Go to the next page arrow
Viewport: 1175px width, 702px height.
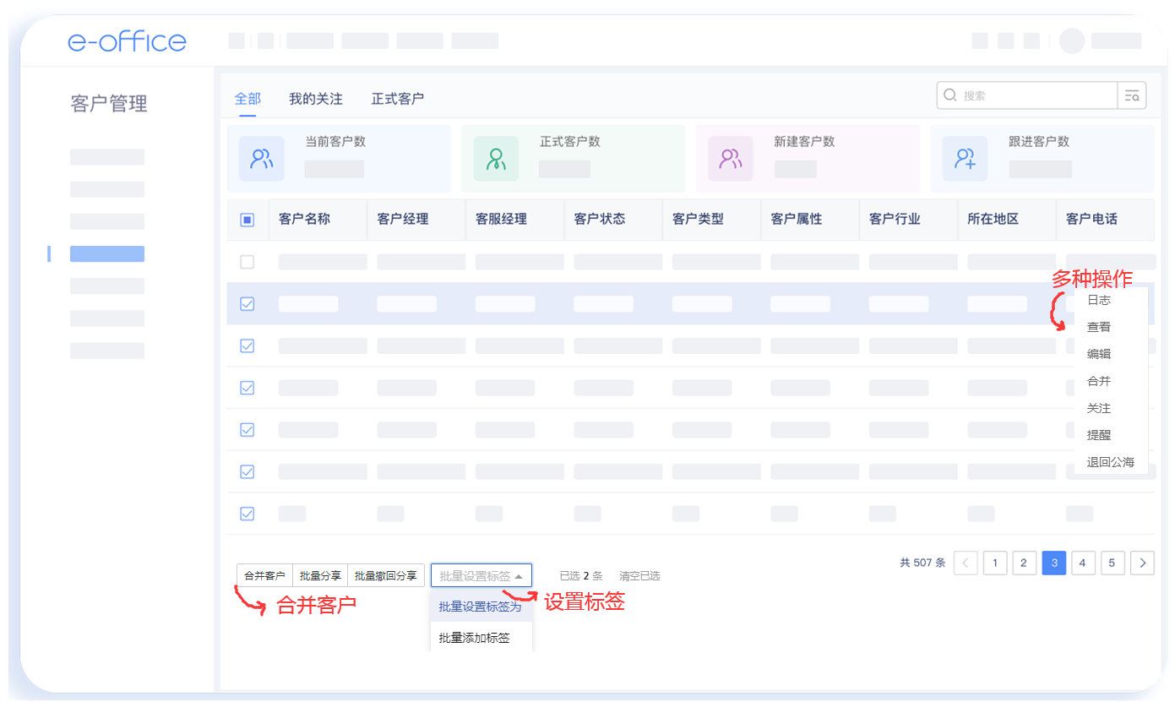click(x=1142, y=563)
